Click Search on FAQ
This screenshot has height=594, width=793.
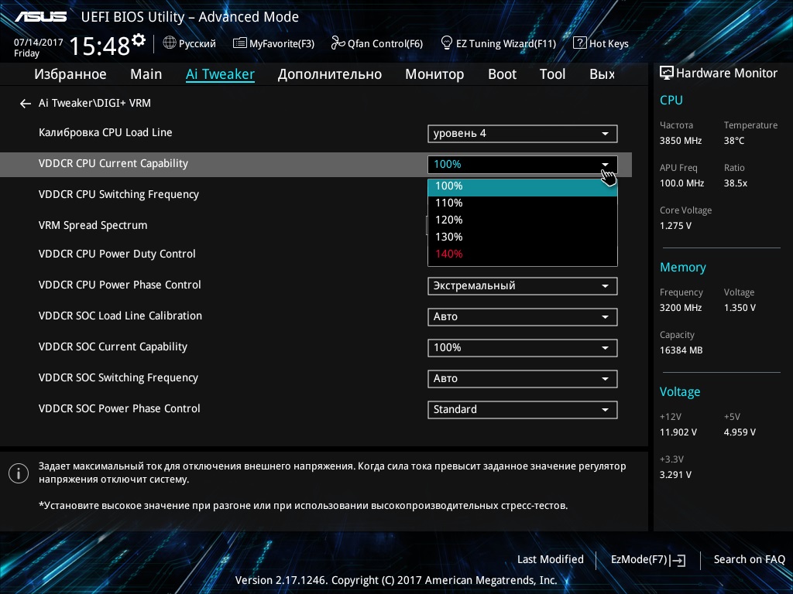point(749,559)
